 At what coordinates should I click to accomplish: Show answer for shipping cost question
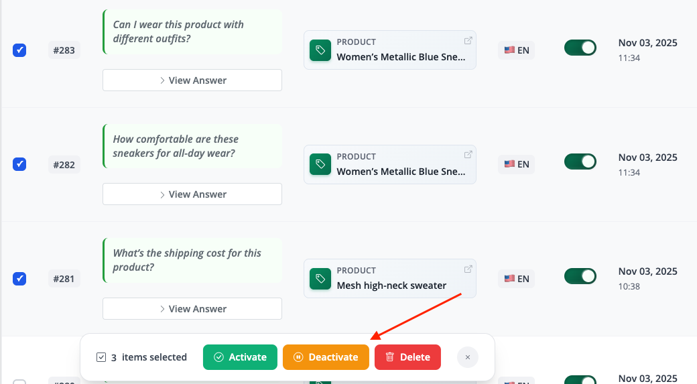coord(192,309)
